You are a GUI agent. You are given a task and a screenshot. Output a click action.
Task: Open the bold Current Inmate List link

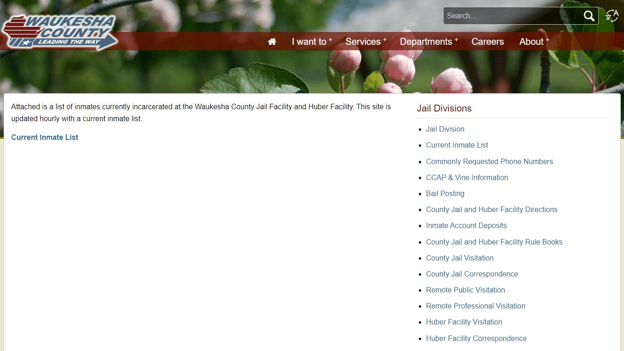tap(45, 137)
